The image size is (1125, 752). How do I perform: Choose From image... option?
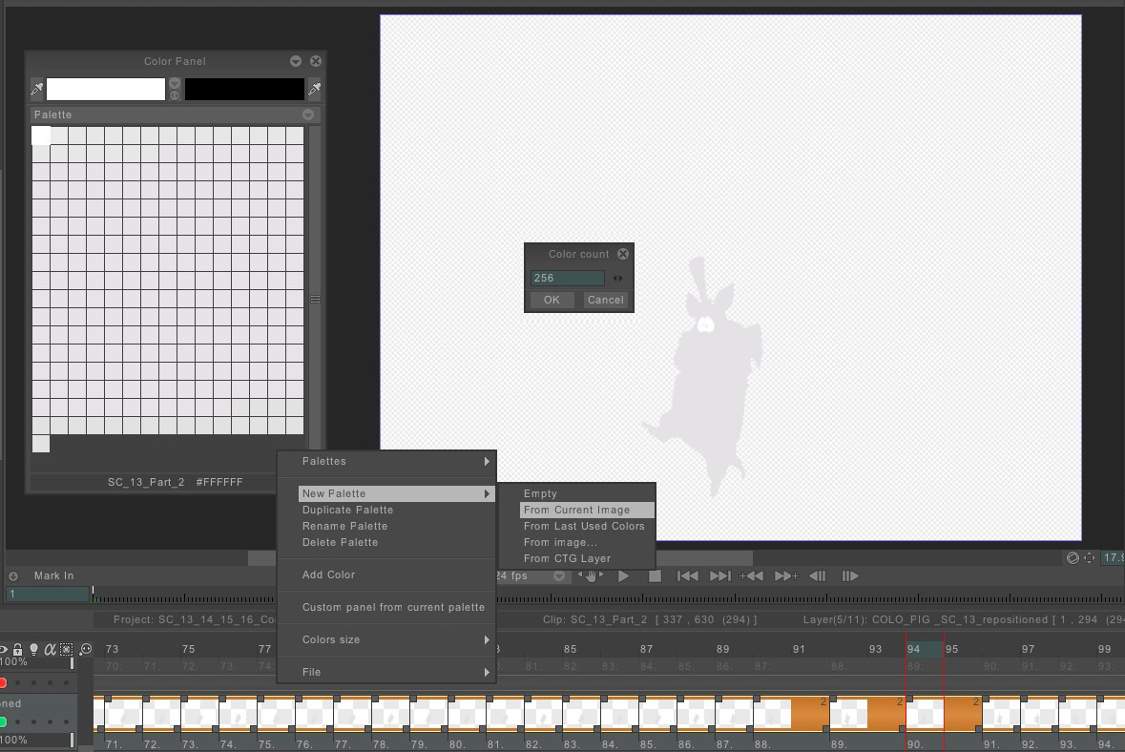560,542
